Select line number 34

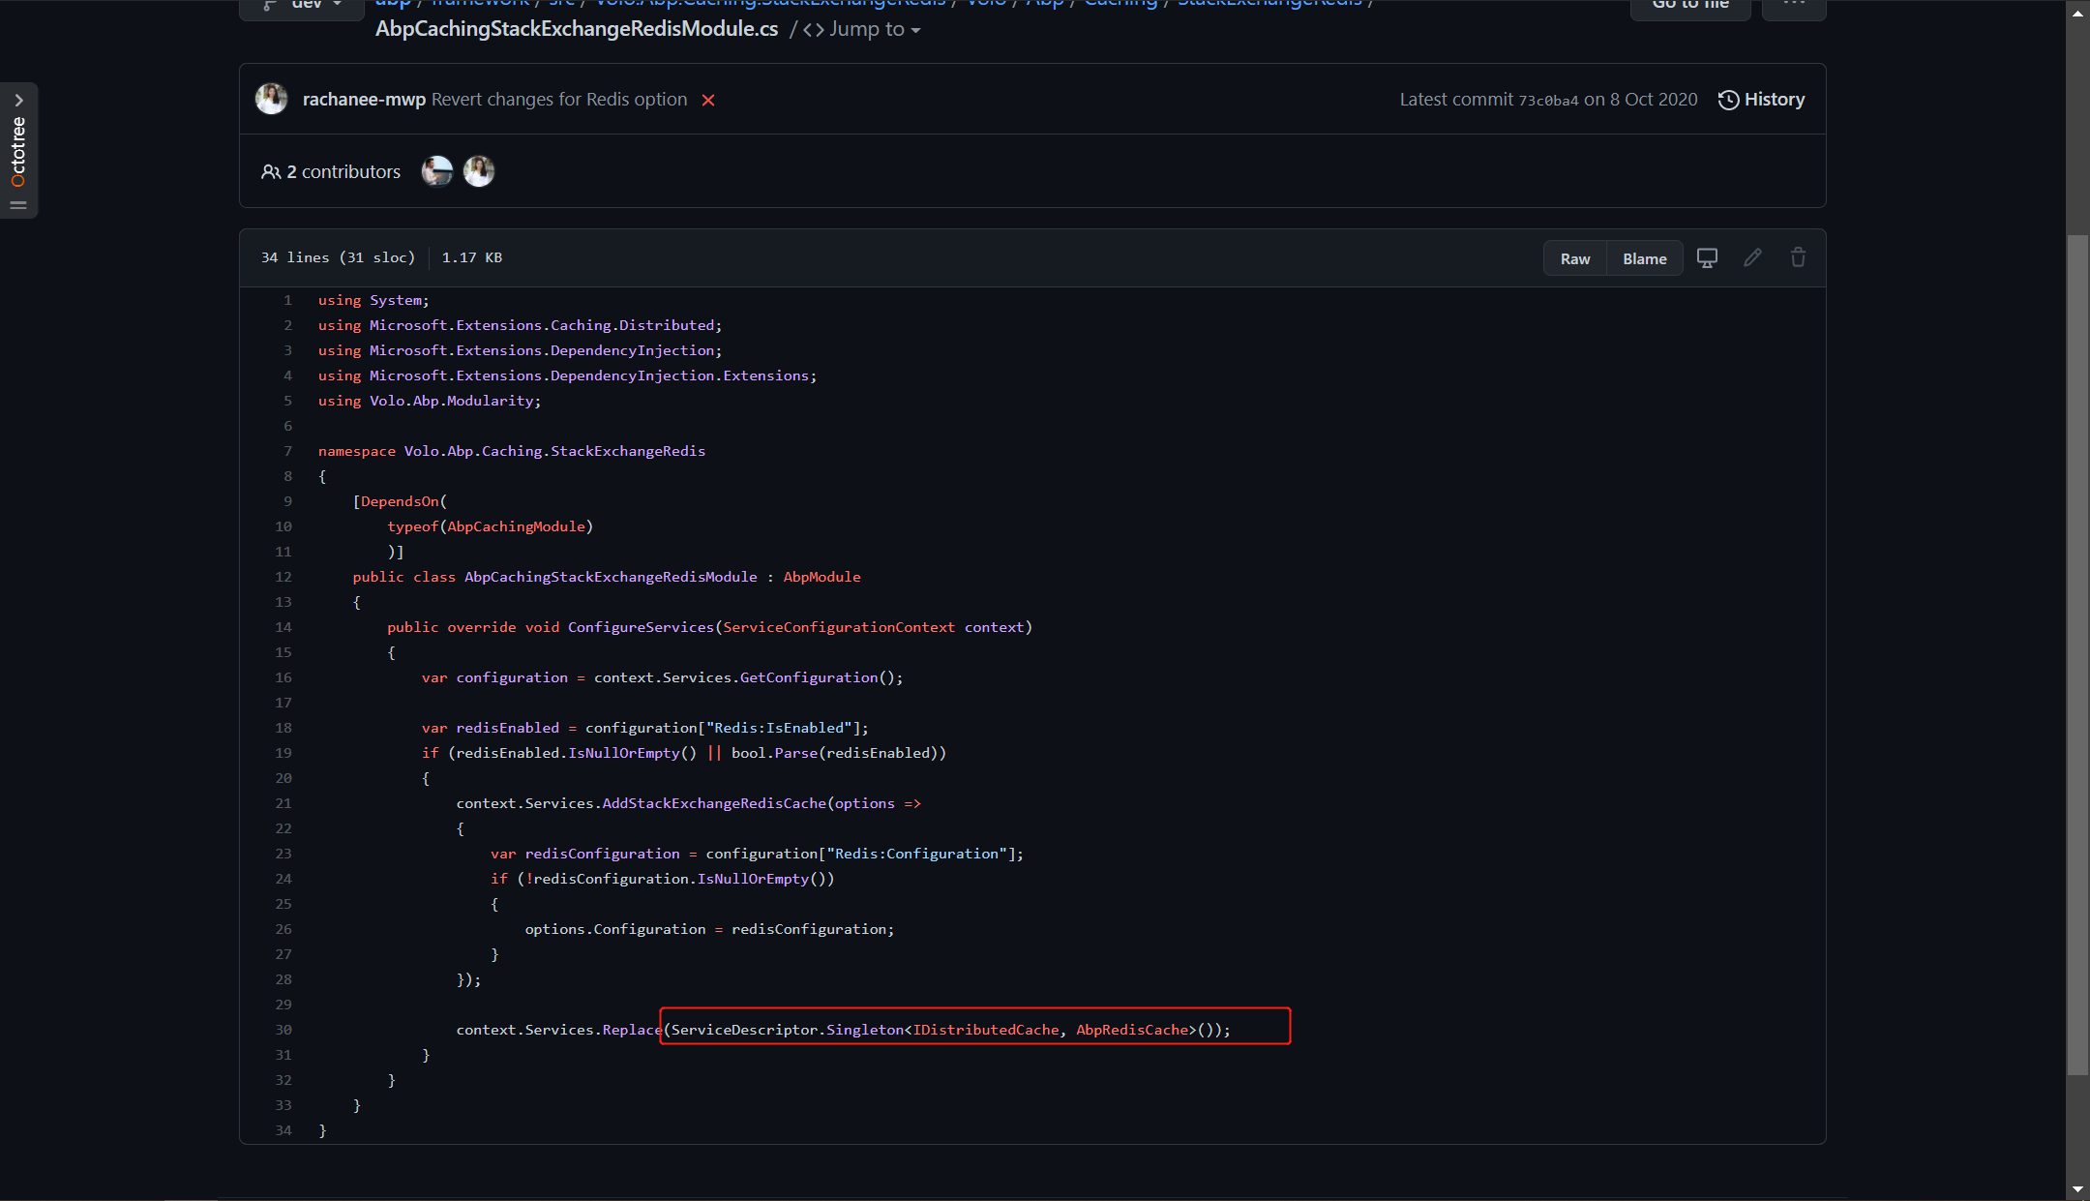[x=283, y=1130]
